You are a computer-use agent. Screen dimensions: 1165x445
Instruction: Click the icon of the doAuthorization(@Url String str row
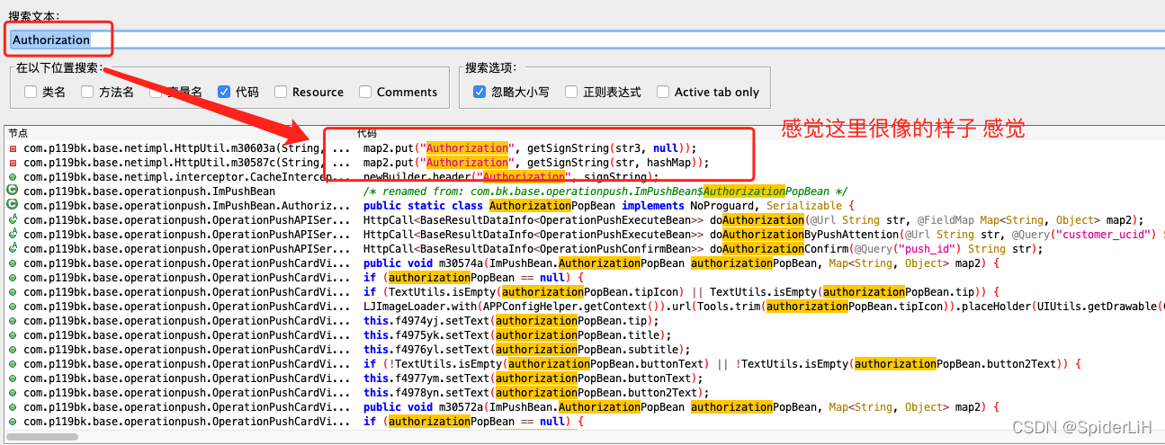[x=13, y=219]
